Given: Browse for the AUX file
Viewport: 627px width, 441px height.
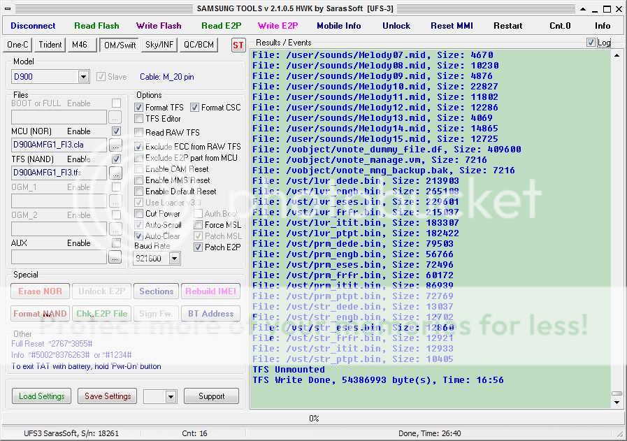Looking at the screenshot, I should [115, 257].
